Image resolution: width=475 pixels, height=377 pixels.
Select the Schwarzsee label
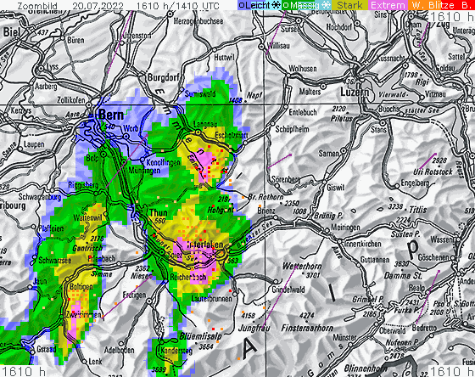point(55,260)
